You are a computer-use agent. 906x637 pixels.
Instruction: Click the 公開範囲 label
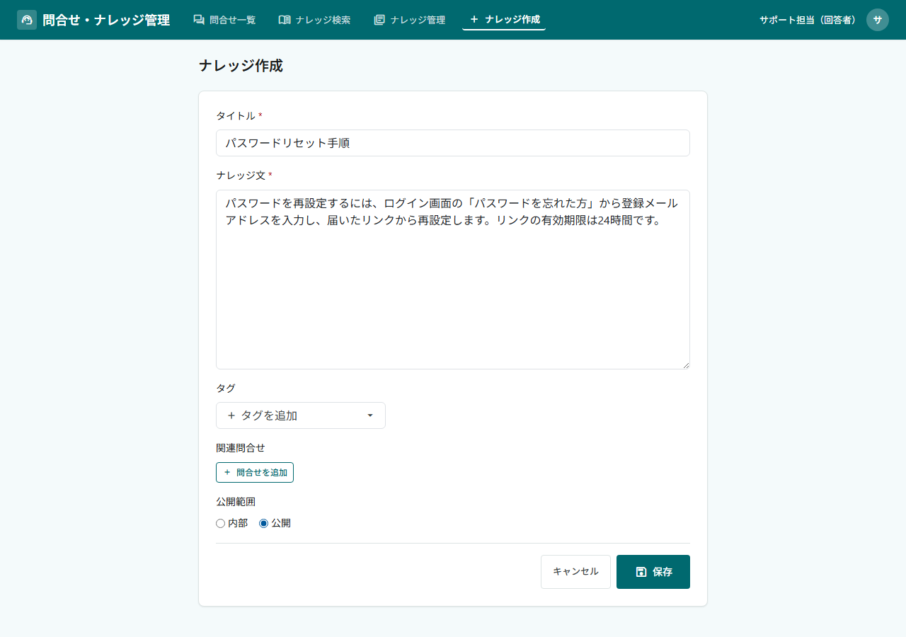pyautogui.click(x=236, y=502)
